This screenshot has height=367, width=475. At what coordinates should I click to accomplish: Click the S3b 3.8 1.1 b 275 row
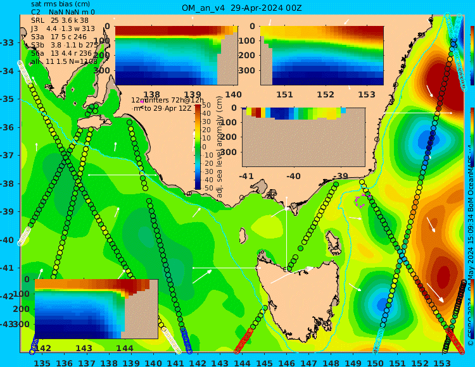[65, 45]
